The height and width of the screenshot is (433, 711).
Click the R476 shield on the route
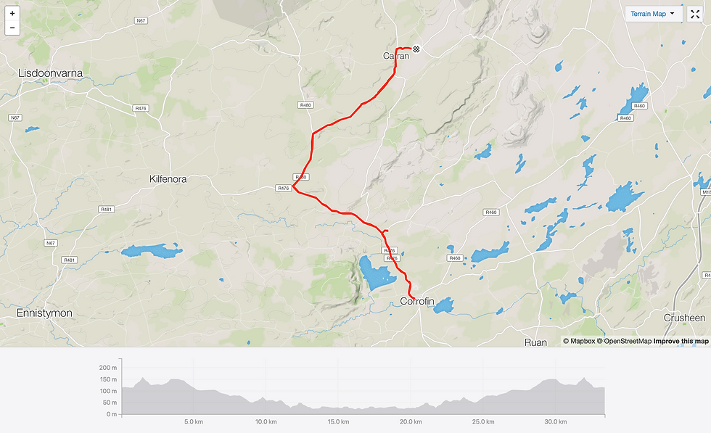284,188
